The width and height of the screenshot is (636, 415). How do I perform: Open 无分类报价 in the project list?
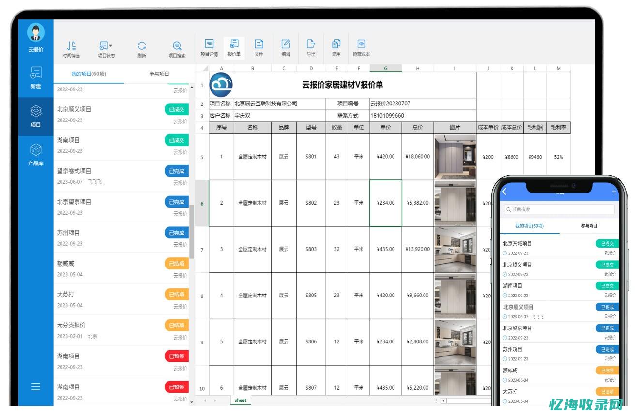pyautogui.click(x=121, y=330)
